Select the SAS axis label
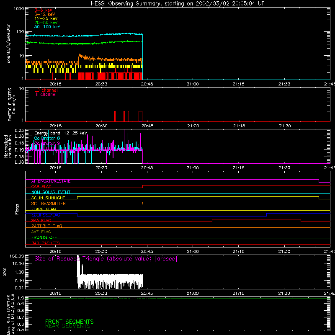 (5, 272)
